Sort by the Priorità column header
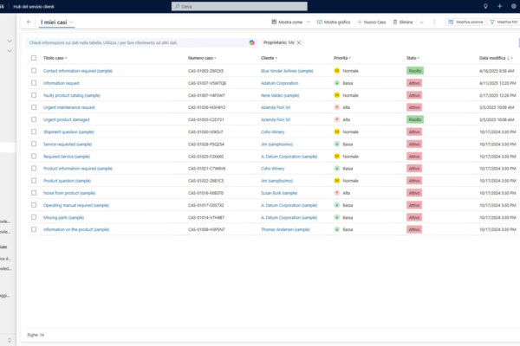 coord(341,58)
